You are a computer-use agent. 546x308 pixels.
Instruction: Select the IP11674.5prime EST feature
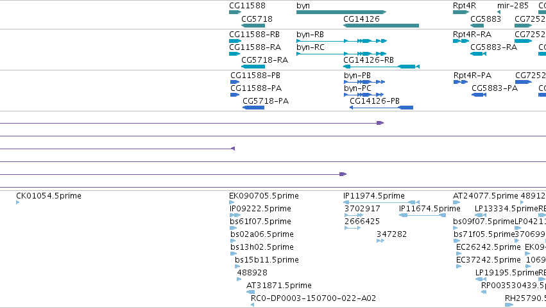coord(422,215)
